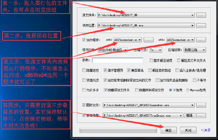218x140 pixels.
Task: Click the browse button beside 源文件夹
Action: (201, 15)
